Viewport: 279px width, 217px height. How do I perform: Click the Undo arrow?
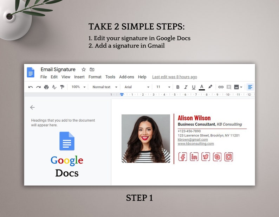31,87
